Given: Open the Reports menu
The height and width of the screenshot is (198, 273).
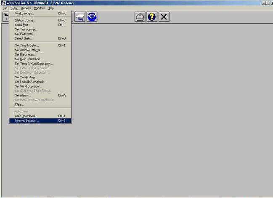Looking at the screenshot, I should (26, 8).
